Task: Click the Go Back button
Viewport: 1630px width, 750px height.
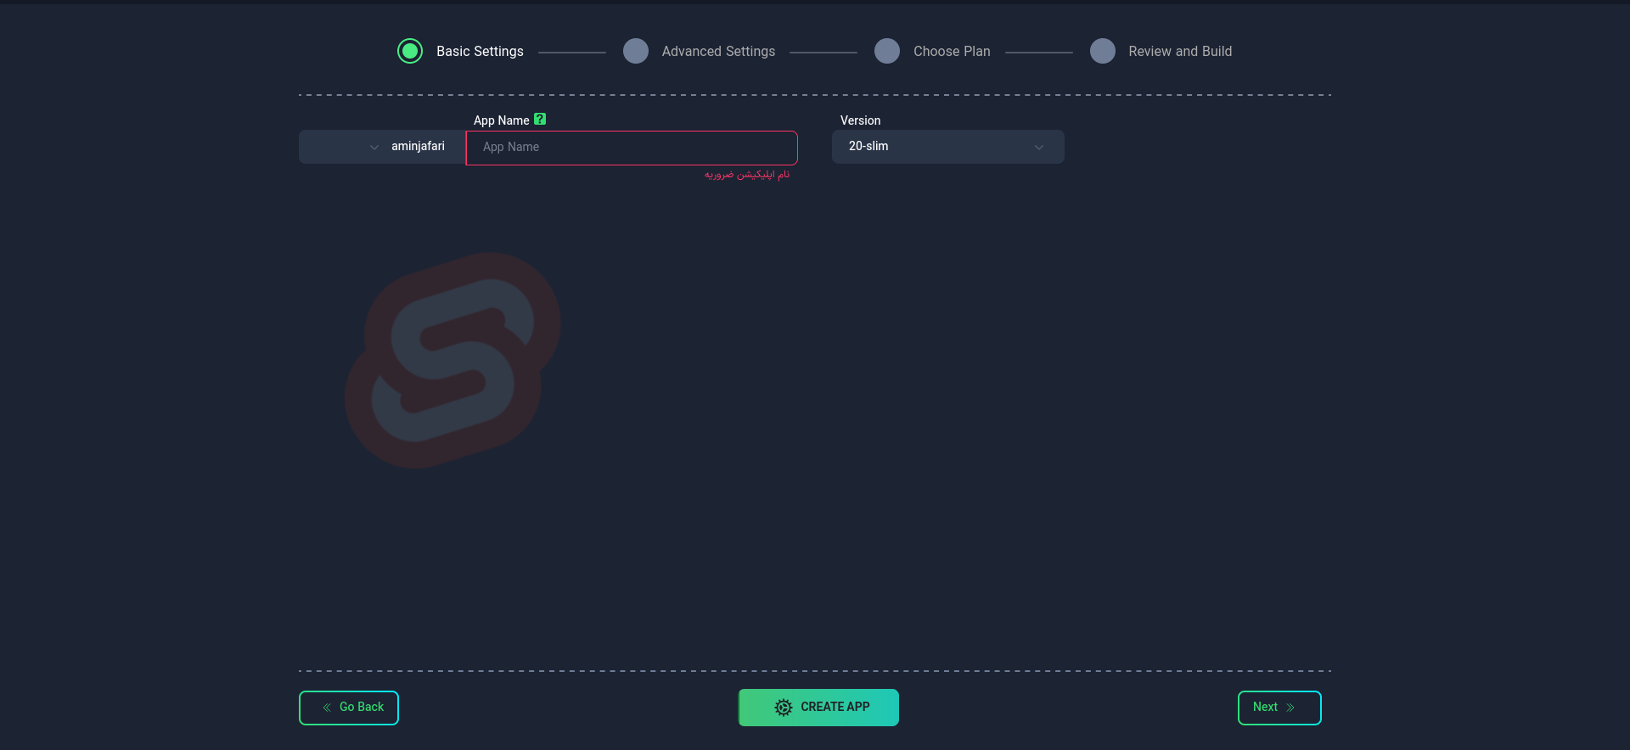Action: tap(349, 708)
